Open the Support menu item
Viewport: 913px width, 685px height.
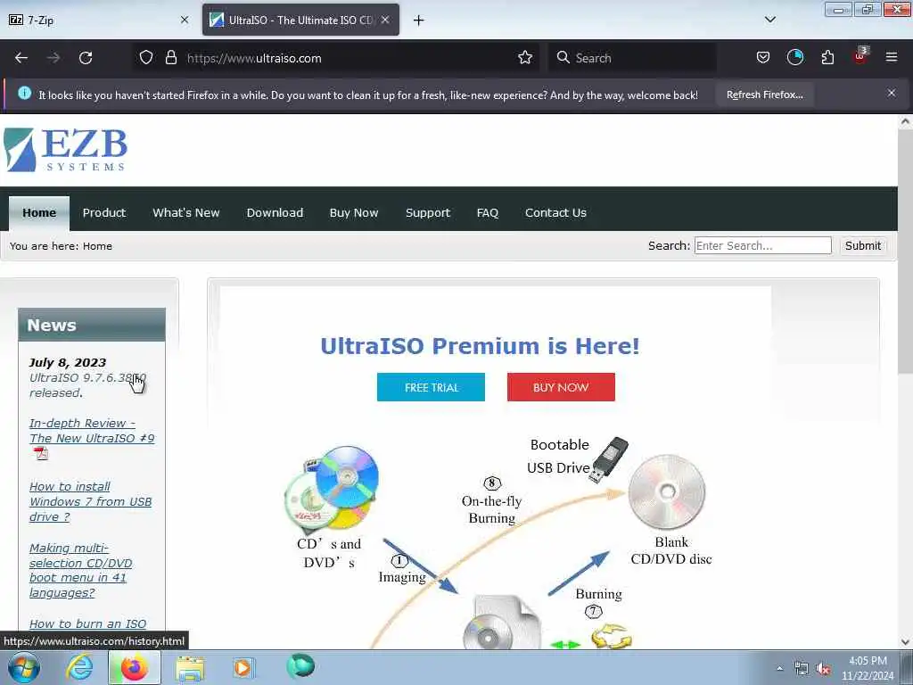click(x=428, y=213)
